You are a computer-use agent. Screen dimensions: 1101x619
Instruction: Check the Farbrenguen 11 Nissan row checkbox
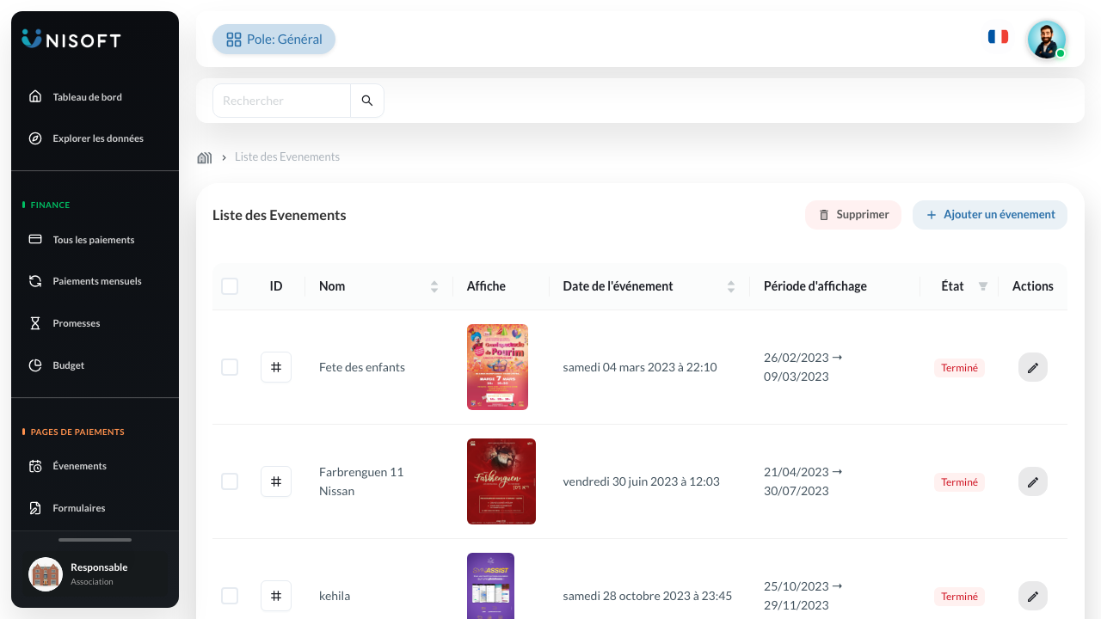pos(230,481)
